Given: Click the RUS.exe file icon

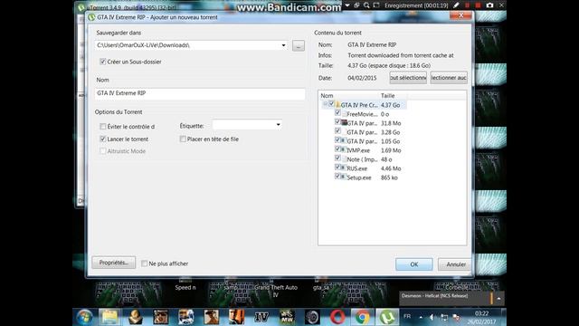Looking at the screenshot, I should coord(344,168).
